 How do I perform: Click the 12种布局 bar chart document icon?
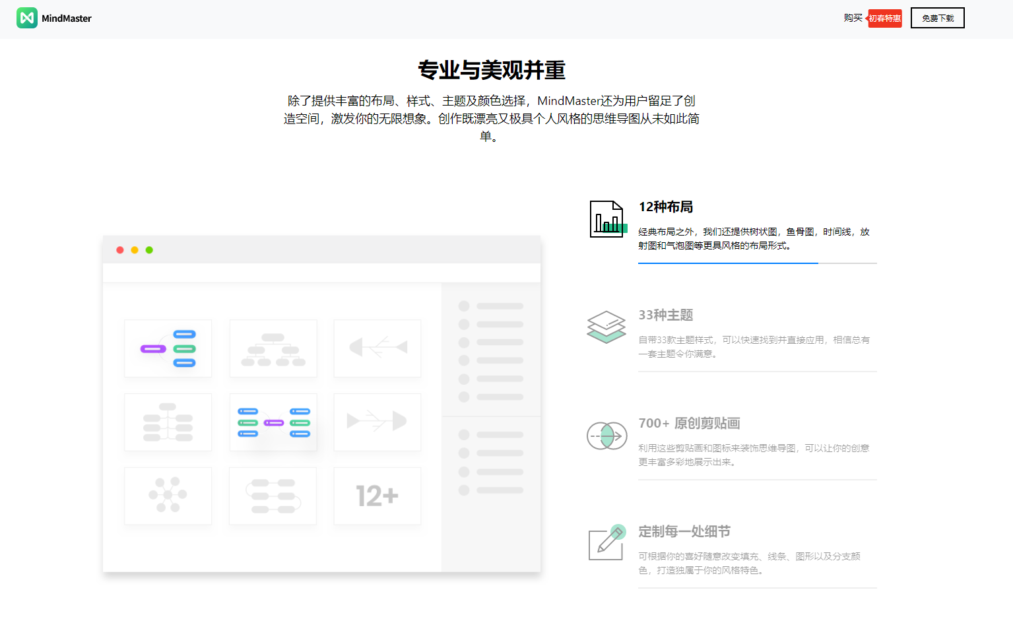click(x=608, y=219)
